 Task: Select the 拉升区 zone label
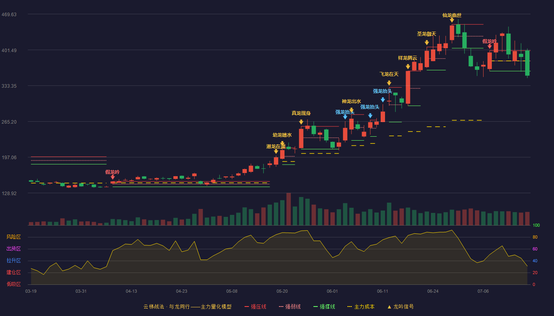pyautogui.click(x=14, y=261)
